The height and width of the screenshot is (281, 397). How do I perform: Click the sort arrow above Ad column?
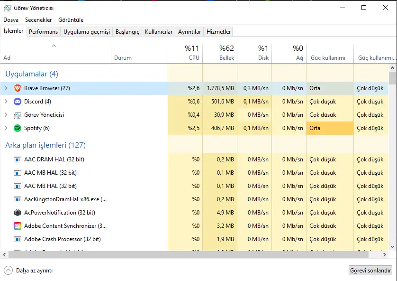54,46
